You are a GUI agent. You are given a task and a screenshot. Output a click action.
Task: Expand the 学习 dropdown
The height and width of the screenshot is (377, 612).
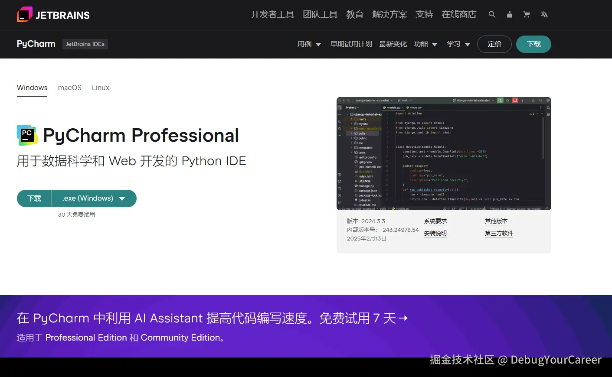[x=458, y=44]
